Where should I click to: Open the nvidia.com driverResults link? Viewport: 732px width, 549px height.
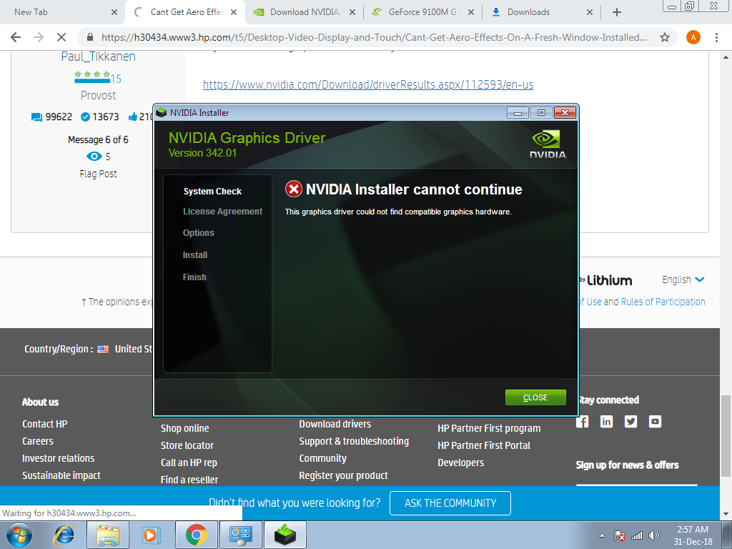point(368,84)
